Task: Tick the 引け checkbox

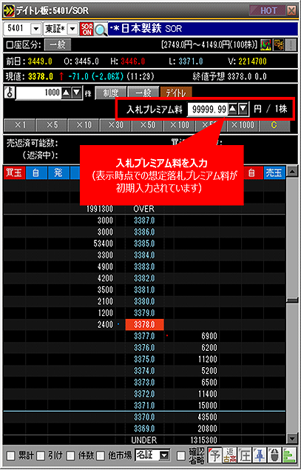Action: [x=41, y=456]
